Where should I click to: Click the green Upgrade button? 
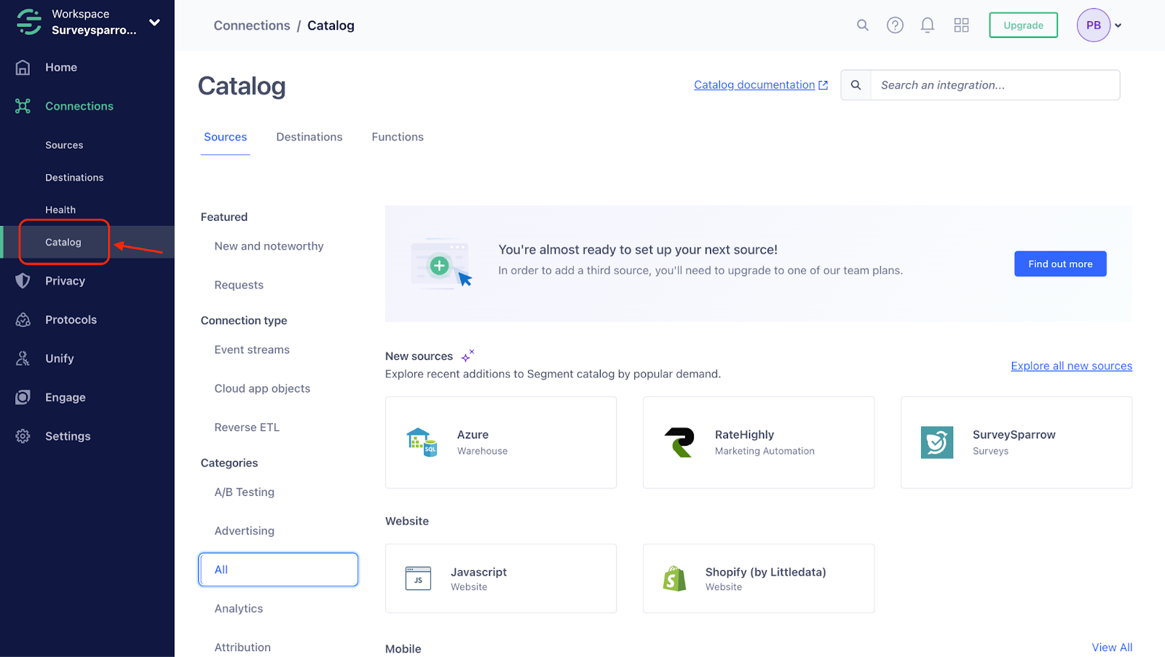click(x=1023, y=25)
